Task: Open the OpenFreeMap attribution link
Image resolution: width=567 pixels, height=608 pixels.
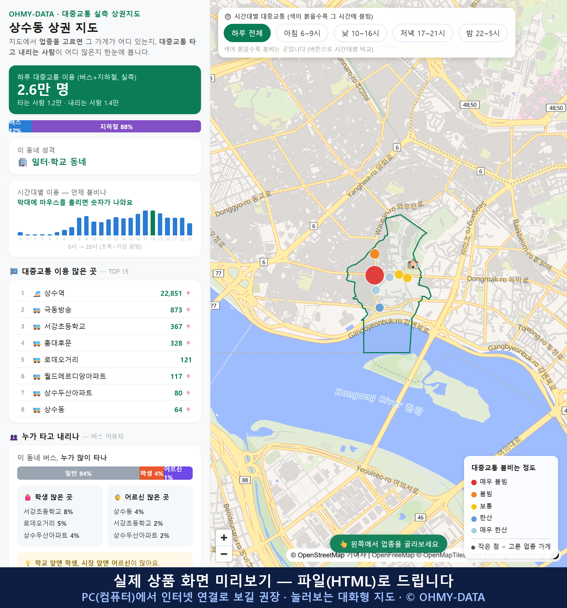Action: (x=393, y=555)
